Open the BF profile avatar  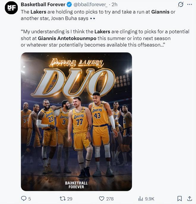(11, 8)
